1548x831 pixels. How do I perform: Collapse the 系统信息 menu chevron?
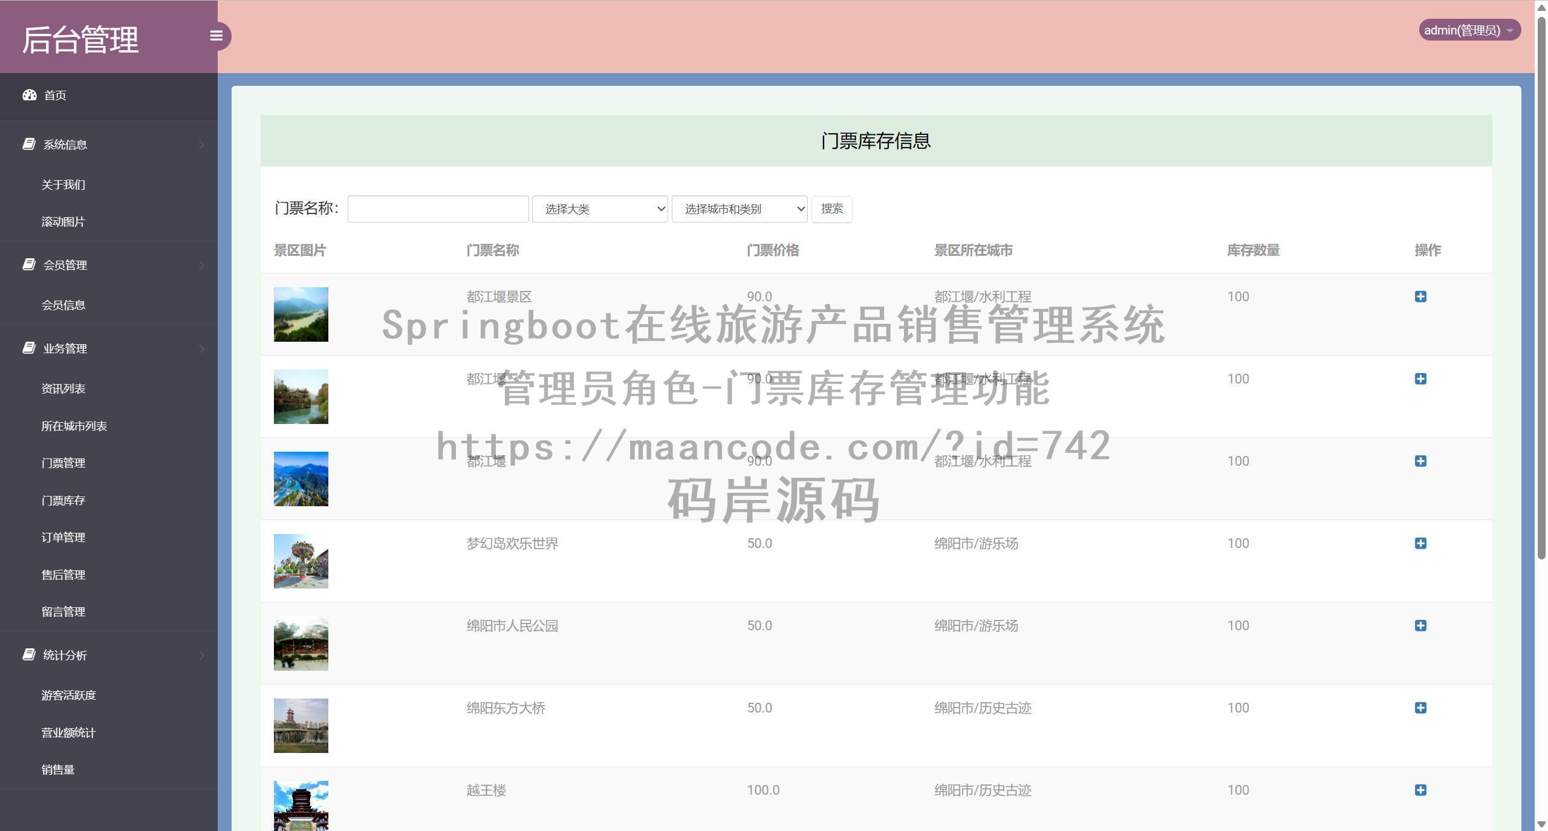pos(201,145)
